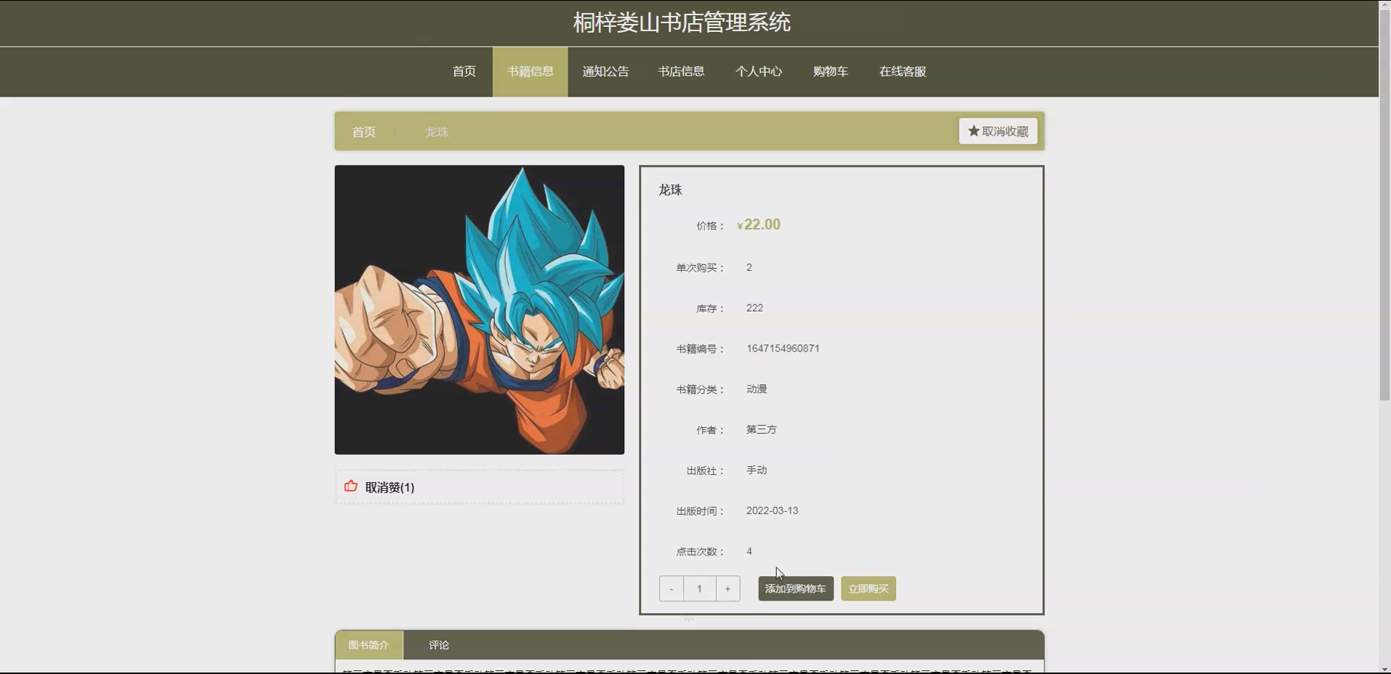
Task: Select the 书籍信息 navigation item
Action: click(530, 72)
